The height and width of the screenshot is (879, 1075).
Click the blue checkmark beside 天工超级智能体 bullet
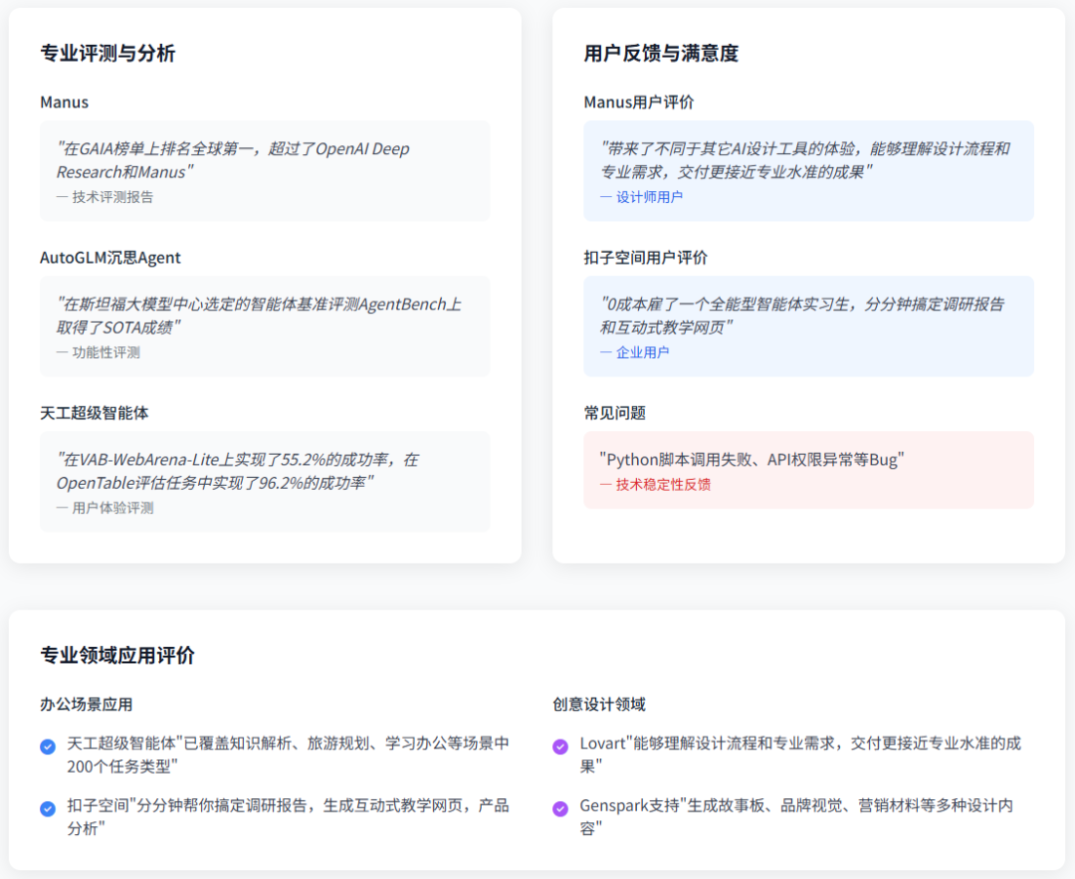(47, 744)
